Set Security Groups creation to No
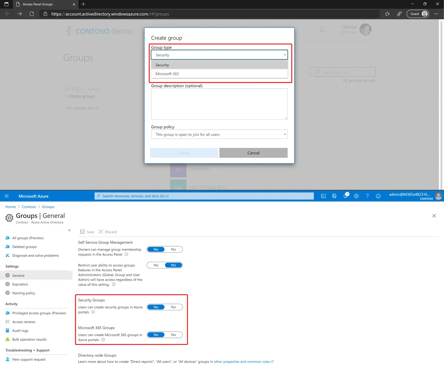Viewport: 444px width, 389px height. click(173, 307)
